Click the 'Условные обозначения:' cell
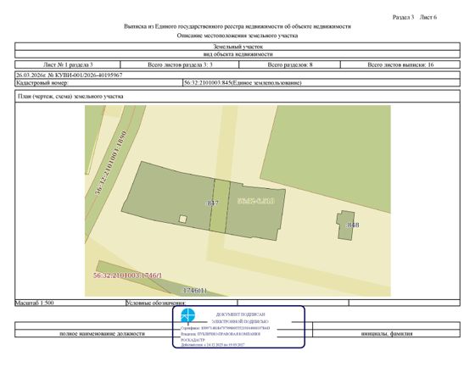Screen dimensions: 475x367 [x=182, y=303]
